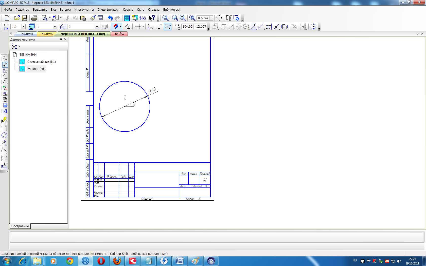Toggle orthogonal drawing mode
Image resolution: width=426 pixels, height=266 pixels.
(x=160, y=27)
